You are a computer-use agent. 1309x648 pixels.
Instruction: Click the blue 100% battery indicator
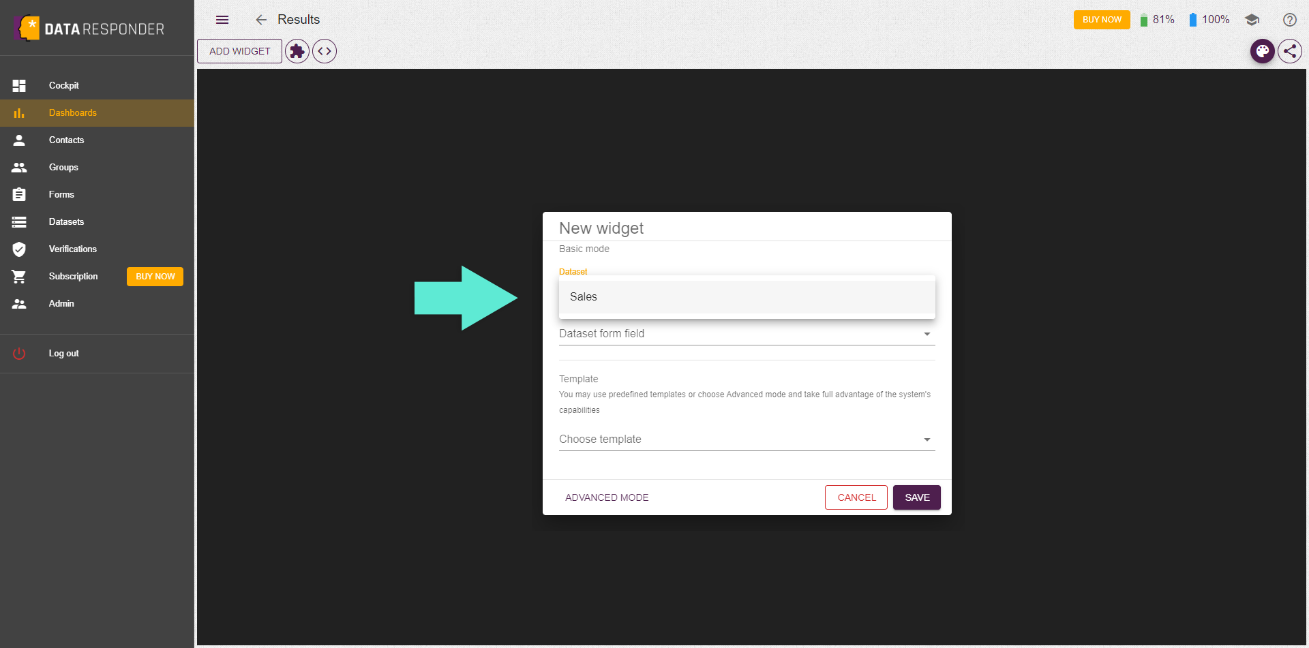tap(1209, 20)
